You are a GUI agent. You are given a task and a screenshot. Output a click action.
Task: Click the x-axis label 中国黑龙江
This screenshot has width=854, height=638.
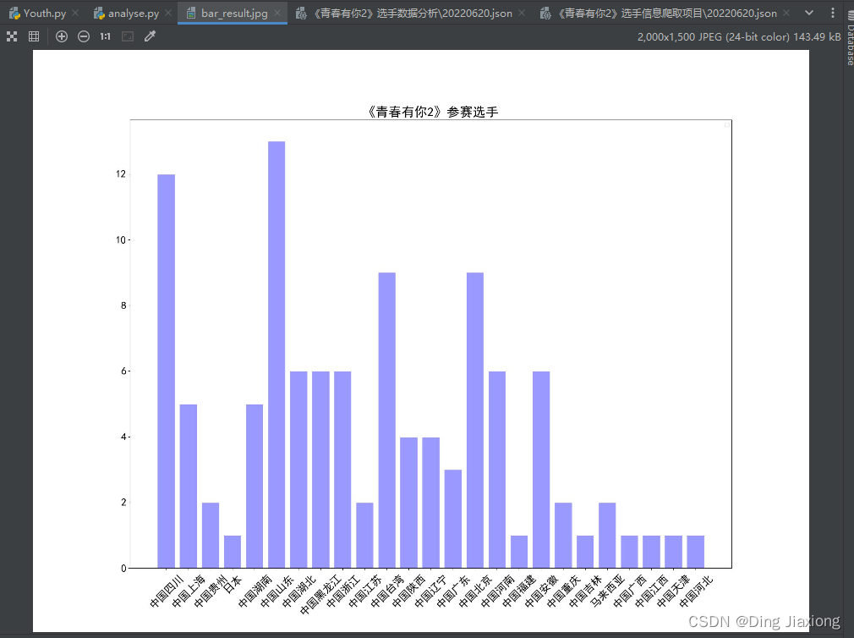[320, 595]
